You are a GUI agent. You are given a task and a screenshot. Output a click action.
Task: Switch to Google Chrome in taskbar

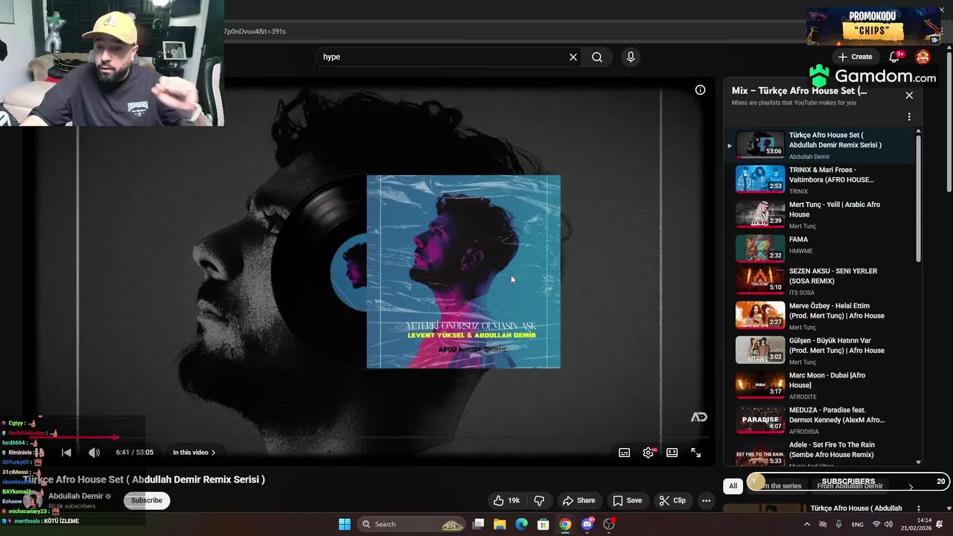[x=565, y=524]
